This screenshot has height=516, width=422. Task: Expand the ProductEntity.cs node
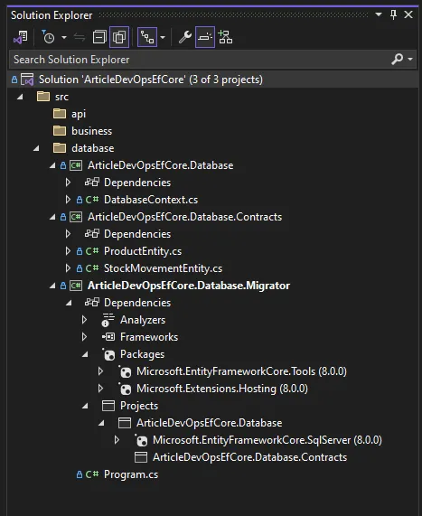[x=68, y=251]
